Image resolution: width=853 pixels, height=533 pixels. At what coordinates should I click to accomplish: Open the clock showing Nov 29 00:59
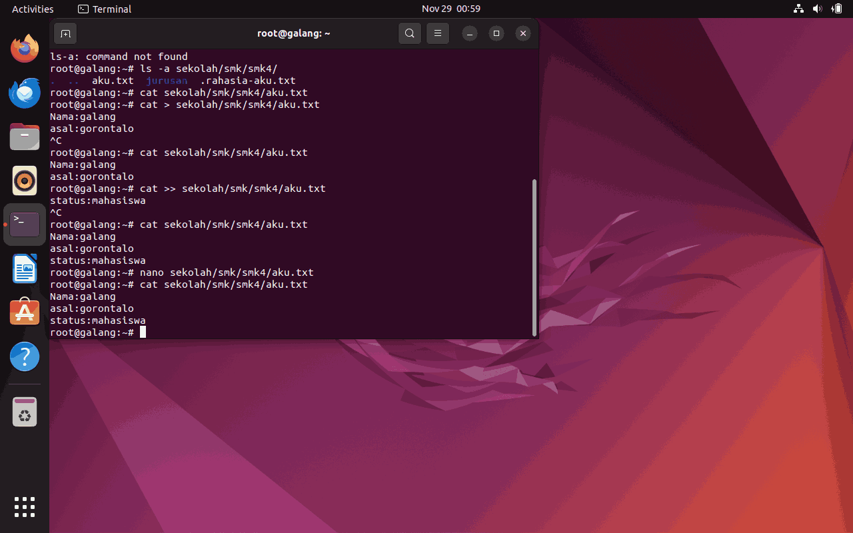(451, 9)
